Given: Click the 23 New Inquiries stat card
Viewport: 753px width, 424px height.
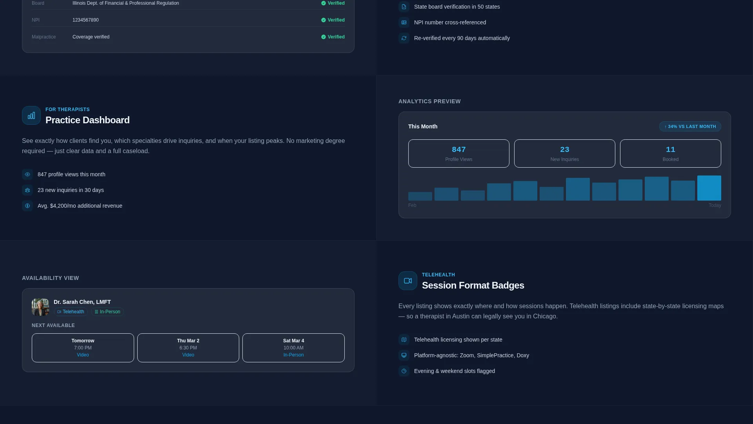Looking at the screenshot, I should (x=565, y=154).
